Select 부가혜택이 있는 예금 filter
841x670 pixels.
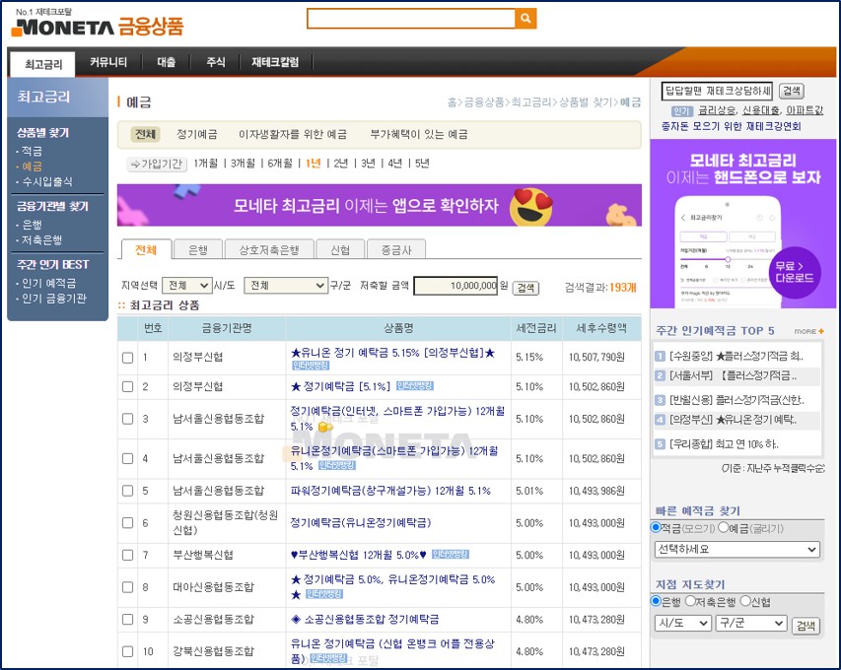pos(419,134)
